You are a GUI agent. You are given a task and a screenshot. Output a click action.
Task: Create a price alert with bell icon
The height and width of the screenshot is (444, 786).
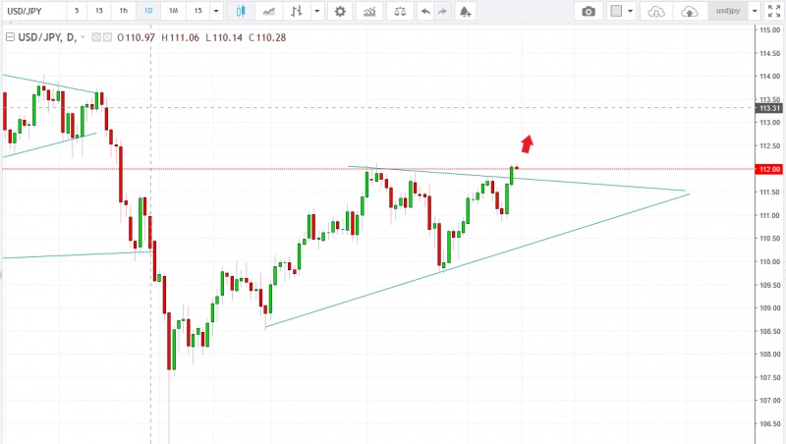pos(465,12)
